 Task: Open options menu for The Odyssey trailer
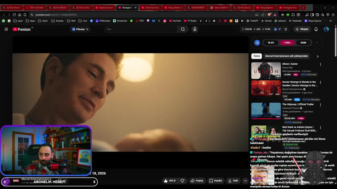pyautogui.click(x=320, y=105)
